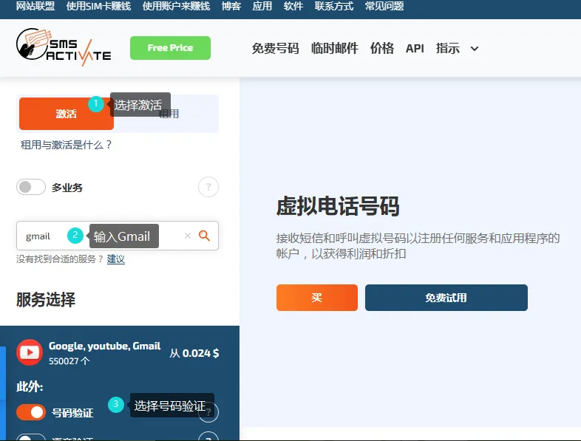This screenshot has width=581, height=441.
Task: Click the 免费试用 button
Action: point(446,298)
